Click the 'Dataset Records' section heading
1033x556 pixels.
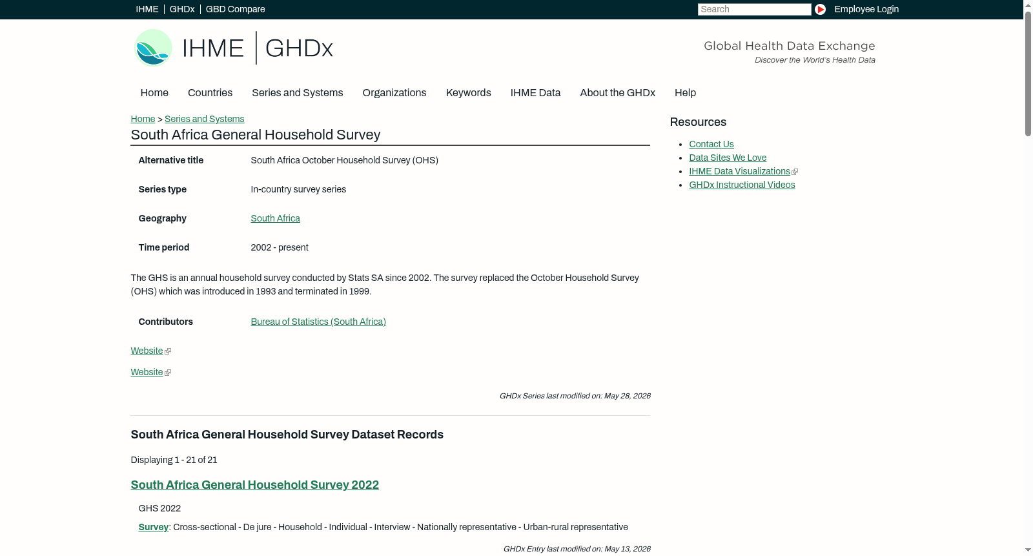point(287,435)
